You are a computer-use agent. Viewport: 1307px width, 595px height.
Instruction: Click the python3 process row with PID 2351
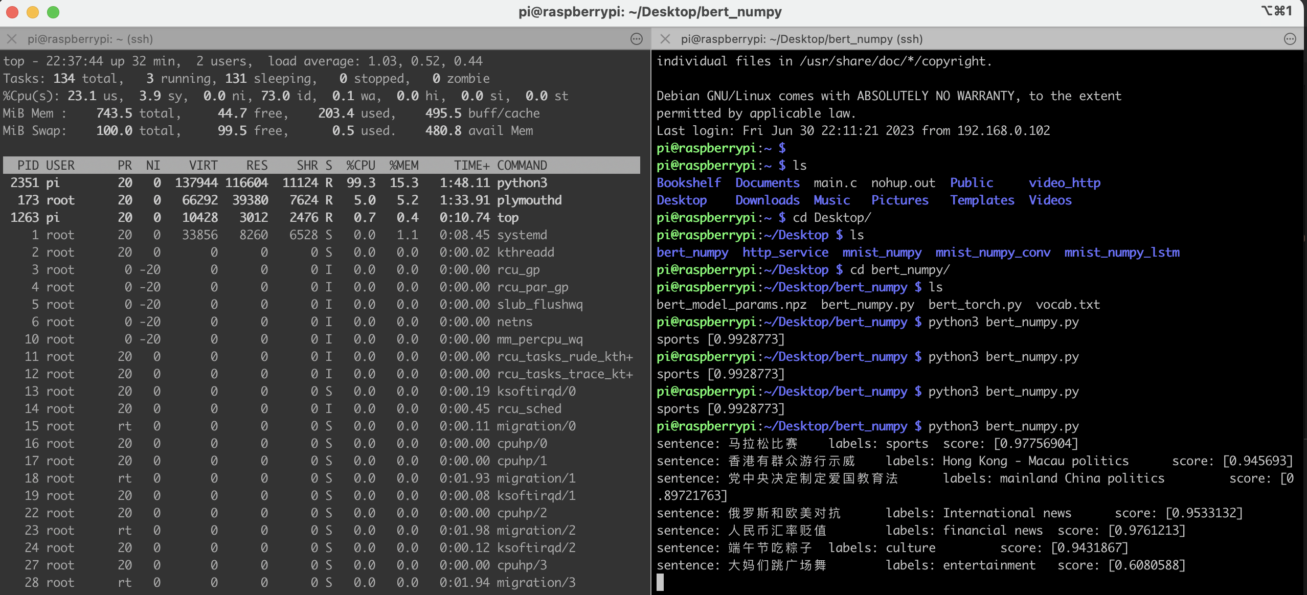(x=322, y=183)
